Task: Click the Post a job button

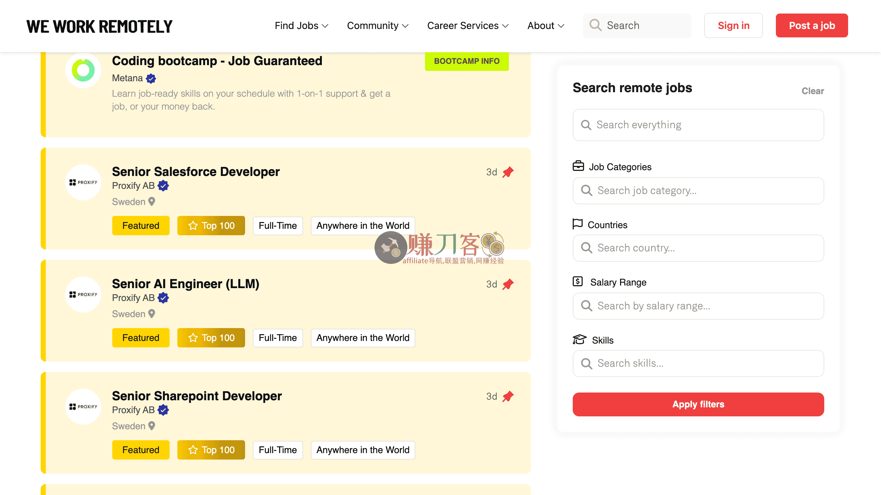Action: point(812,26)
